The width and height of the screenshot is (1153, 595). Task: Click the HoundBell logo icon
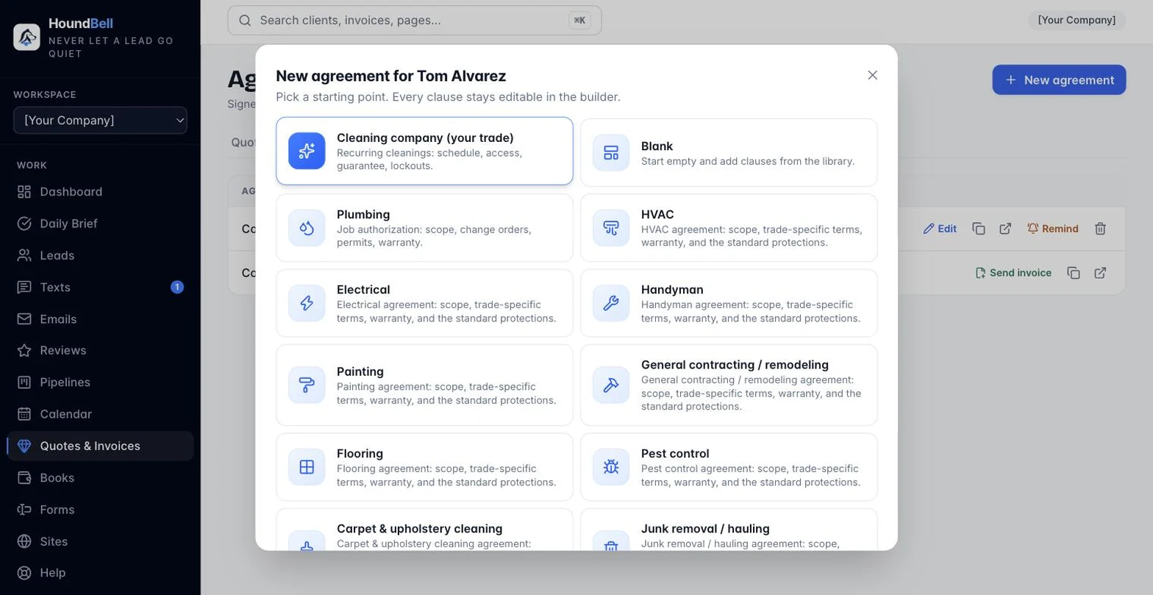pos(26,37)
